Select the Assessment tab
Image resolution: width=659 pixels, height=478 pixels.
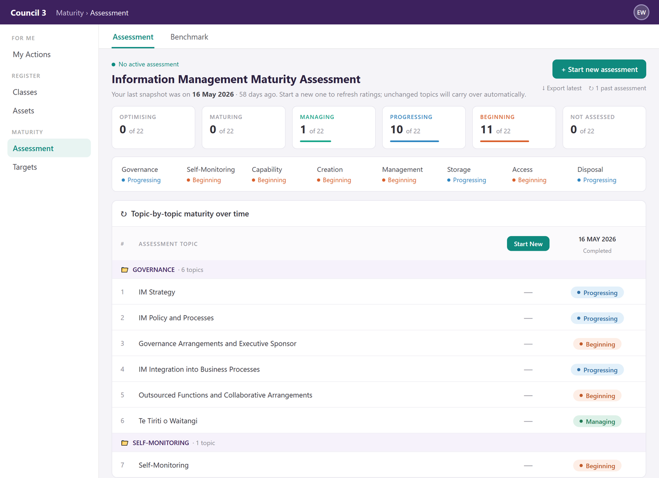click(133, 37)
